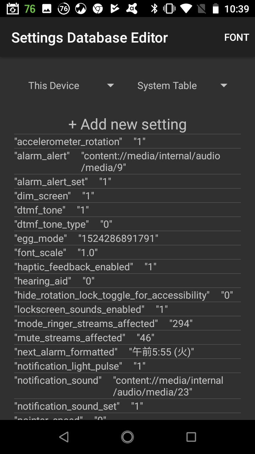Image resolution: width=255 pixels, height=454 pixels.
Task: Select the font_scale 1.0 setting entry
Action: click(127, 252)
